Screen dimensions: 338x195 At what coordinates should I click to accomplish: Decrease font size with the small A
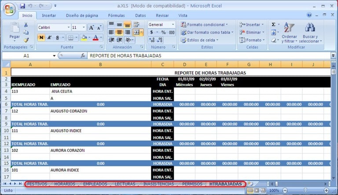coord(99,27)
